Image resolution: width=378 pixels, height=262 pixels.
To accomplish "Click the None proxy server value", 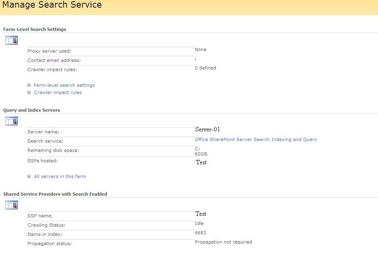I will (200, 49).
